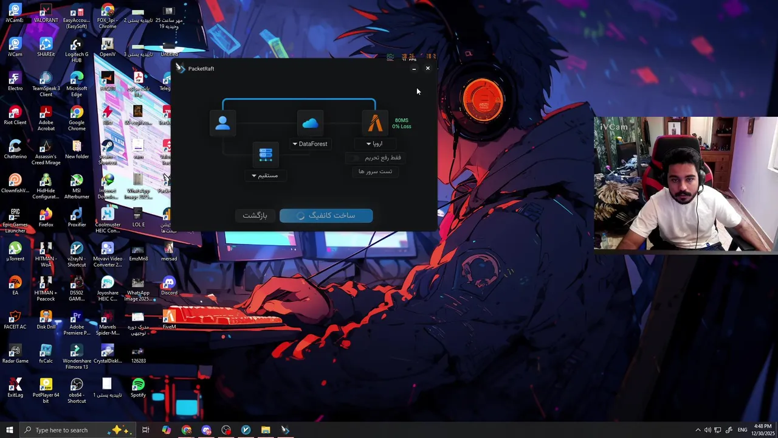Open the Riot Client desktop icon
The width and height of the screenshot is (778, 438).
point(15,116)
